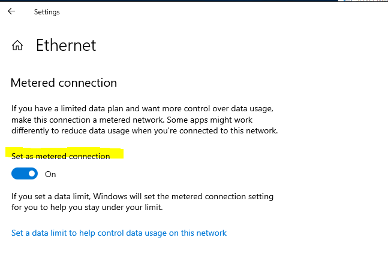The image size is (388, 265).
Task: Open Settings home via the house icon
Action: [x=17, y=45]
